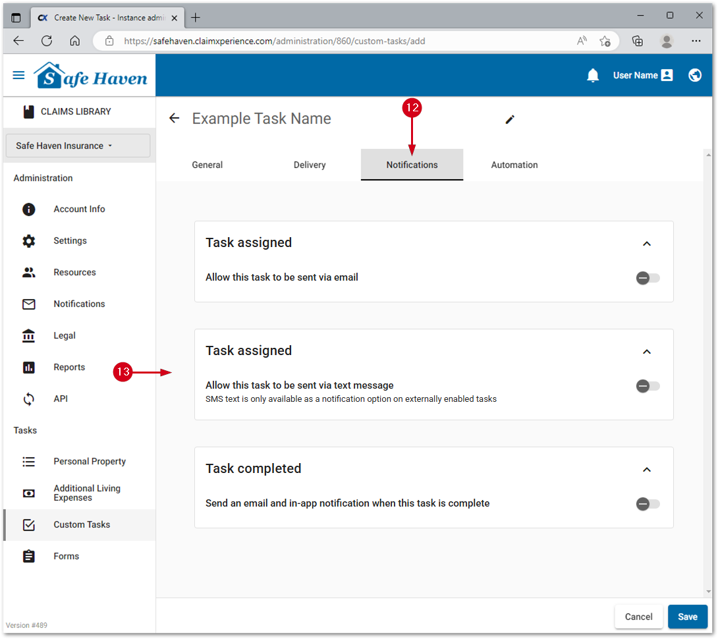This screenshot has height=639, width=718.
Task: Open the Legal section icon
Action: [x=29, y=335]
